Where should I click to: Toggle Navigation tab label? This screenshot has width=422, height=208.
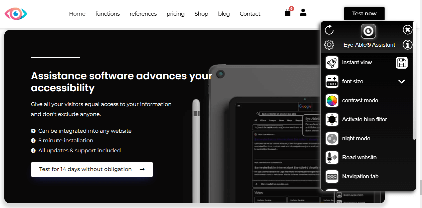tap(360, 177)
